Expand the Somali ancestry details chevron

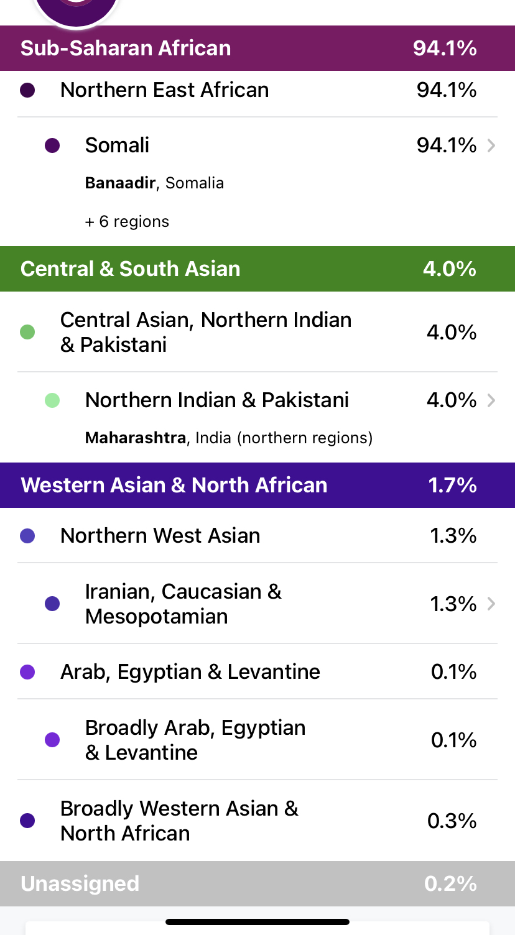491,145
